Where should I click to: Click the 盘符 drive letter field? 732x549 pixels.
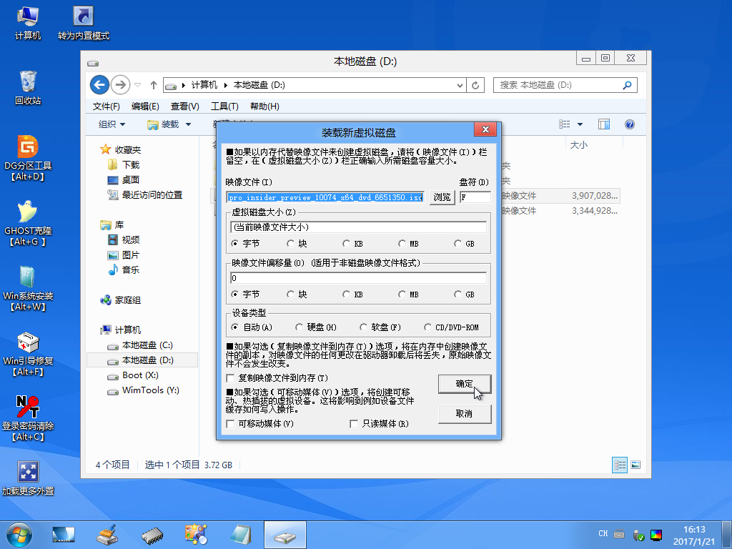(475, 197)
